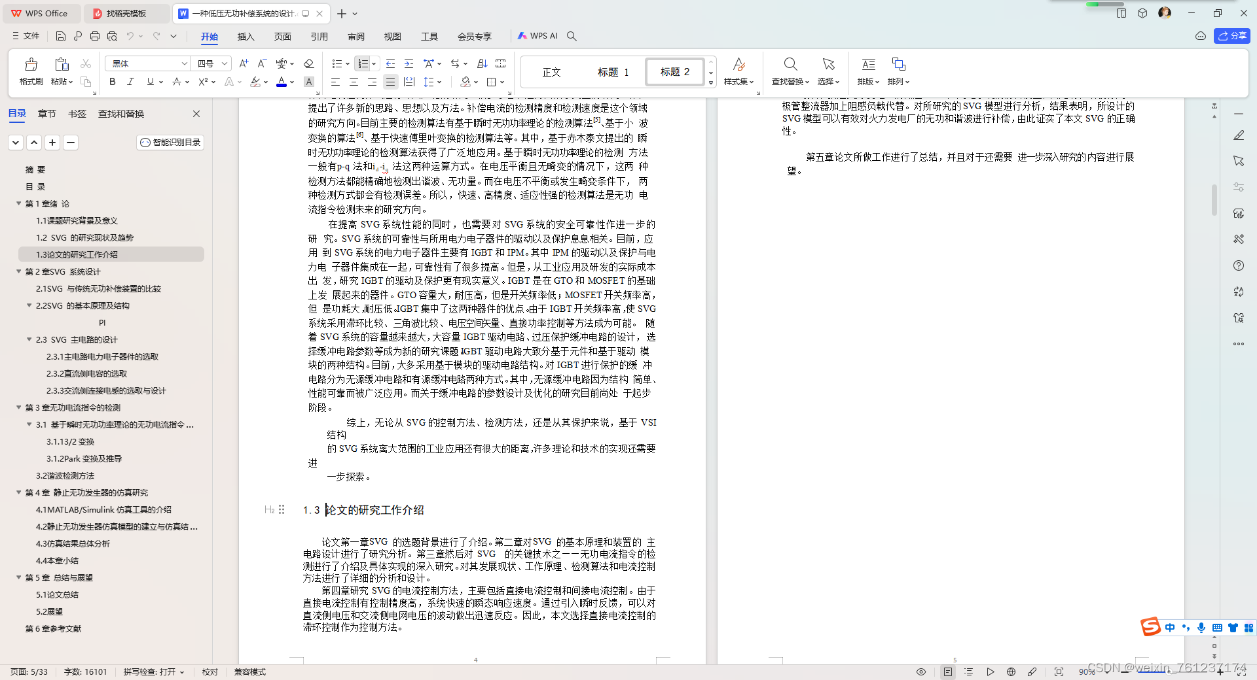This screenshot has height=680, width=1257.
Task: Click the Print icon in quick toolbar
Action: point(95,36)
